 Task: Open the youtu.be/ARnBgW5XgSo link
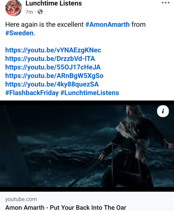pyautogui.click(x=54, y=76)
